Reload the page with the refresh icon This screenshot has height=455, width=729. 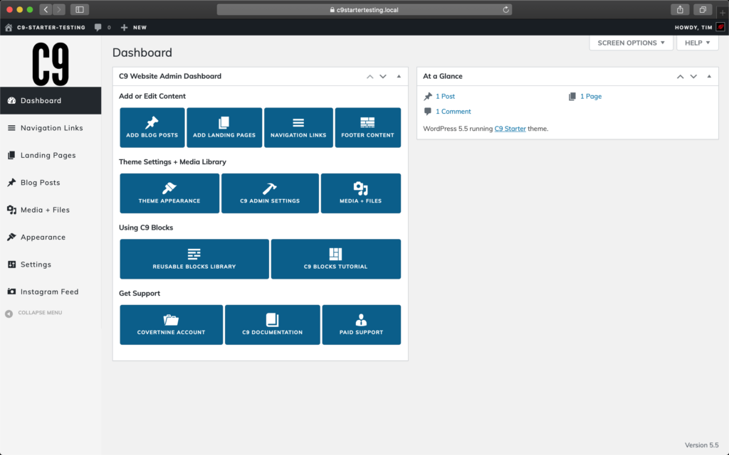click(x=506, y=9)
